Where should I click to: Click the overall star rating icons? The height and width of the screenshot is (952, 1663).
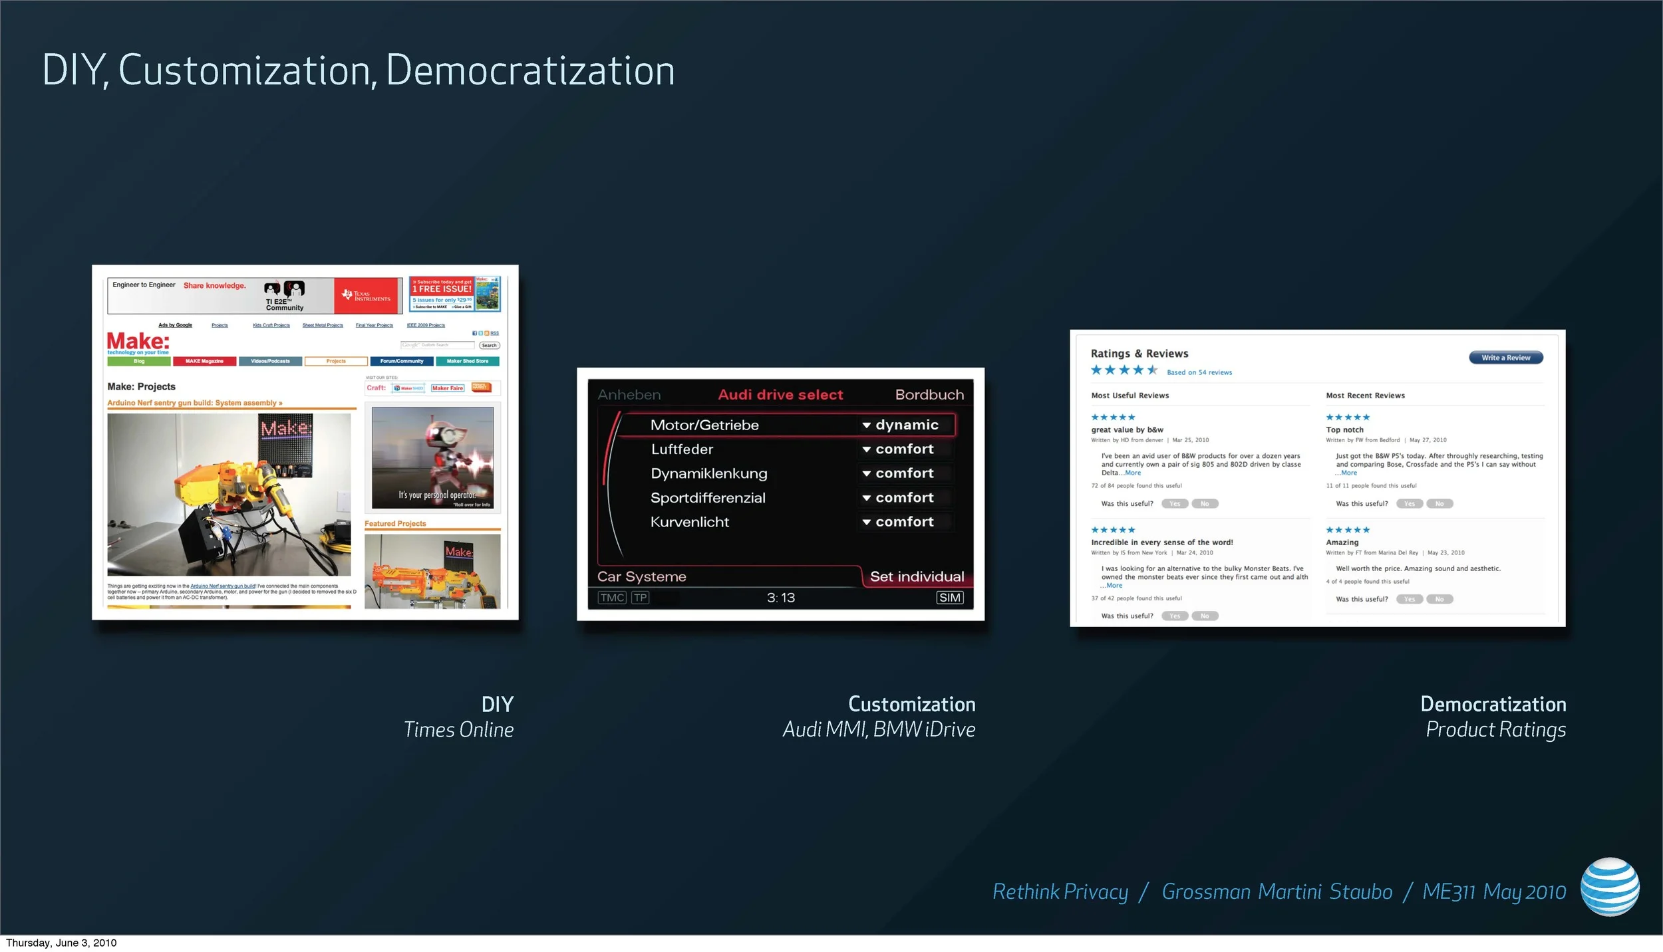pyautogui.click(x=1124, y=370)
